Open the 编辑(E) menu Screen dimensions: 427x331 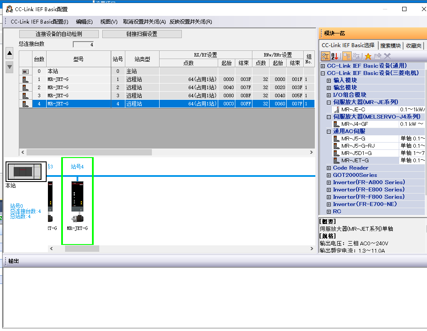point(84,22)
